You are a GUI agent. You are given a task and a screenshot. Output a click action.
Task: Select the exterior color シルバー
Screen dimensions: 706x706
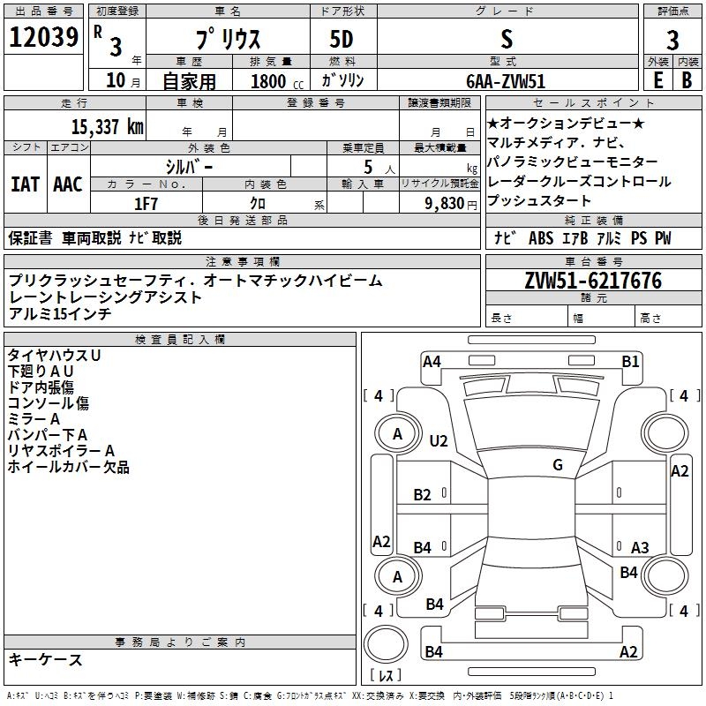[189, 167]
